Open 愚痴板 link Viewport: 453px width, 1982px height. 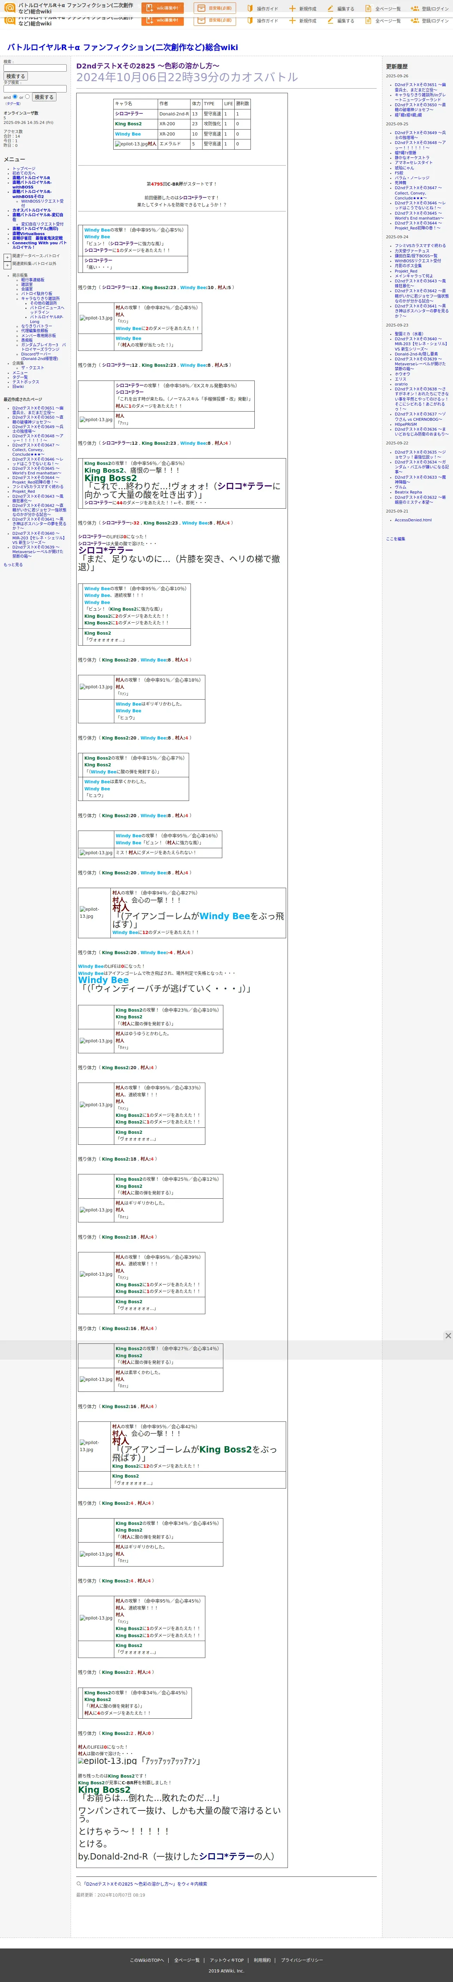27,340
